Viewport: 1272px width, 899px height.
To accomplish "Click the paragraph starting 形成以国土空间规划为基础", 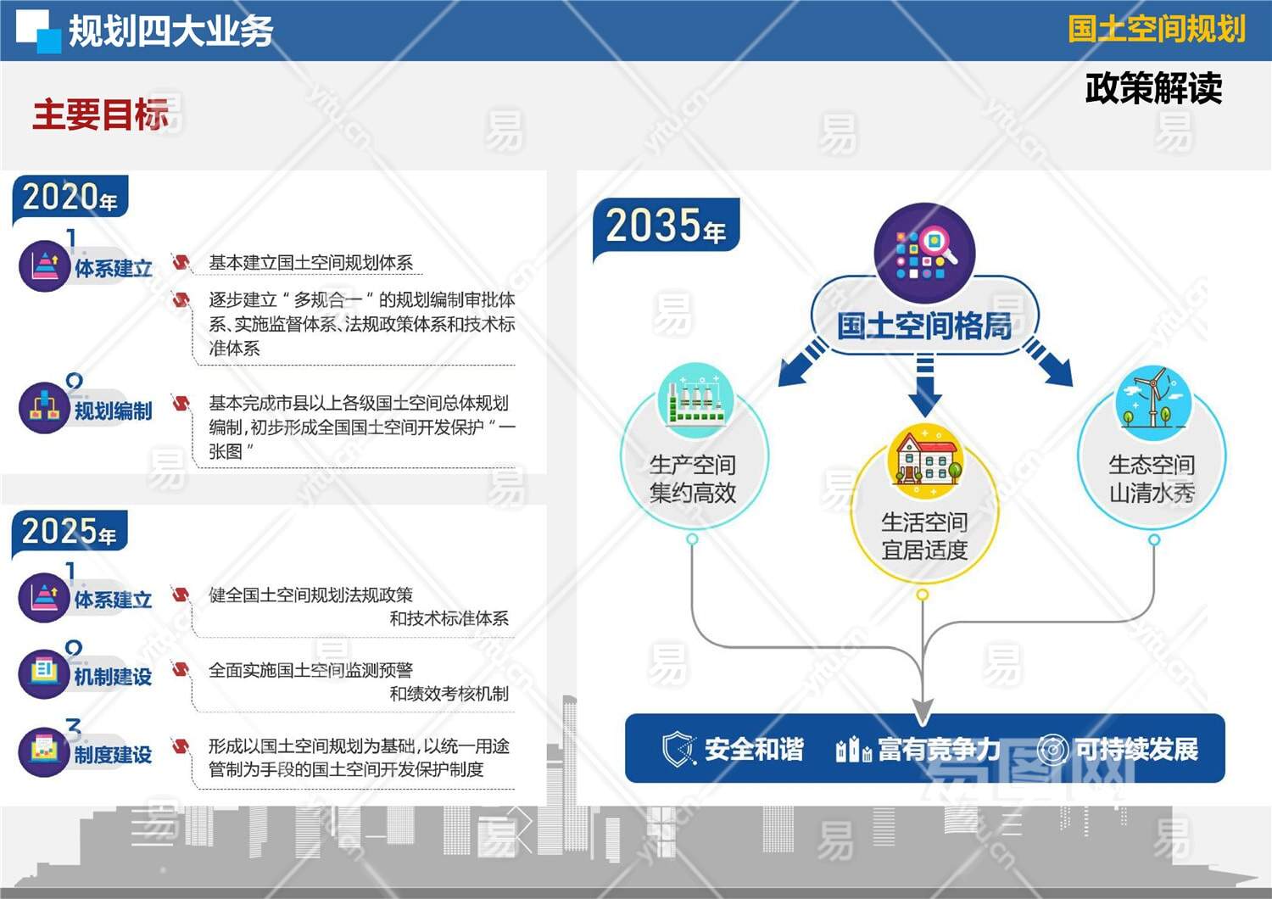I will pyautogui.click(x=360, y=757).
